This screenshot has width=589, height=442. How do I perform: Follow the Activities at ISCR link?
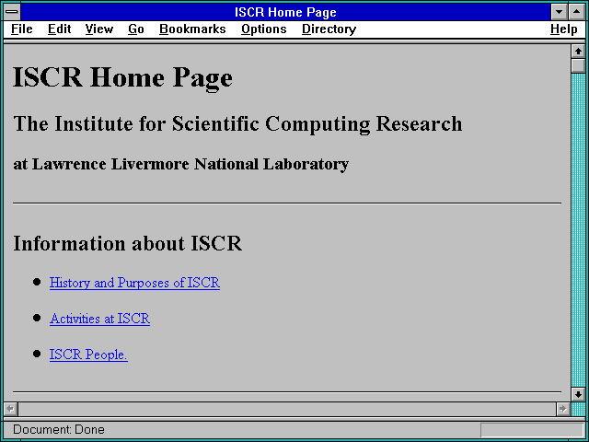[99, 319]
